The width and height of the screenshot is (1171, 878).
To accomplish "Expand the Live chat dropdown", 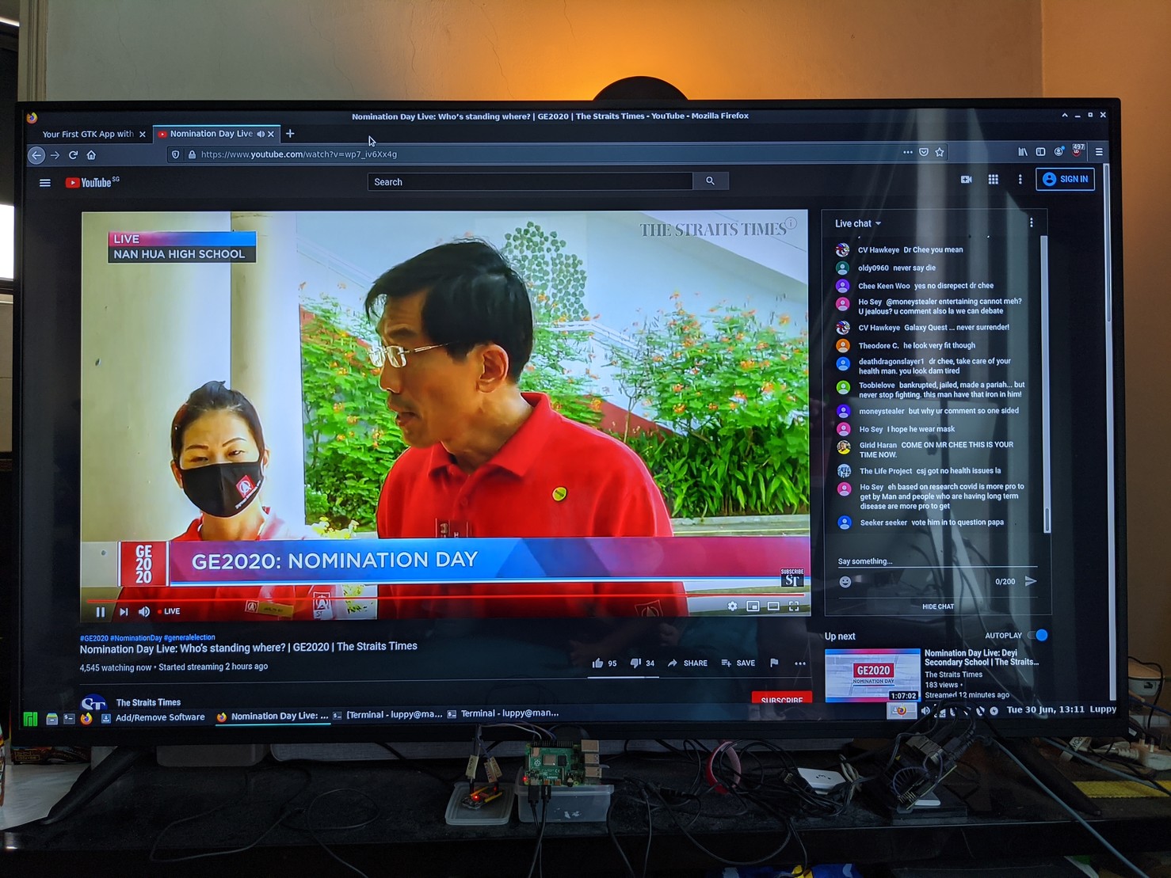I will click(x=858, y=224).
